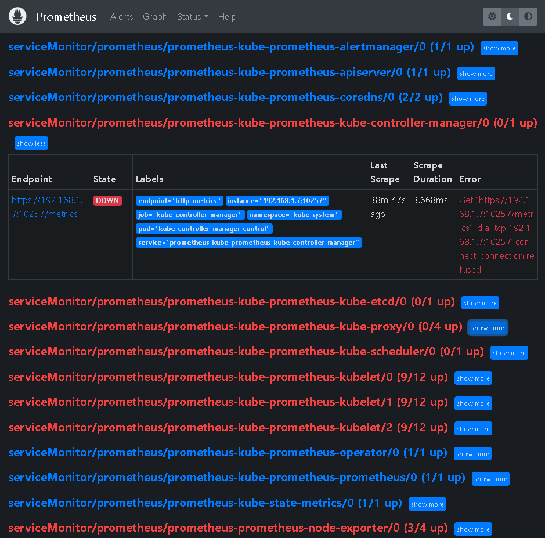Open the kubelet/0 heading link
This screenshot has width=545, height=538.
[228, 377]
